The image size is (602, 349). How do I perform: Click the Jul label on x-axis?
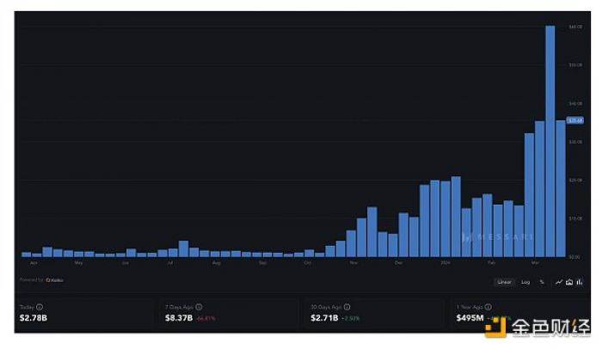click(x=170, y=263)
